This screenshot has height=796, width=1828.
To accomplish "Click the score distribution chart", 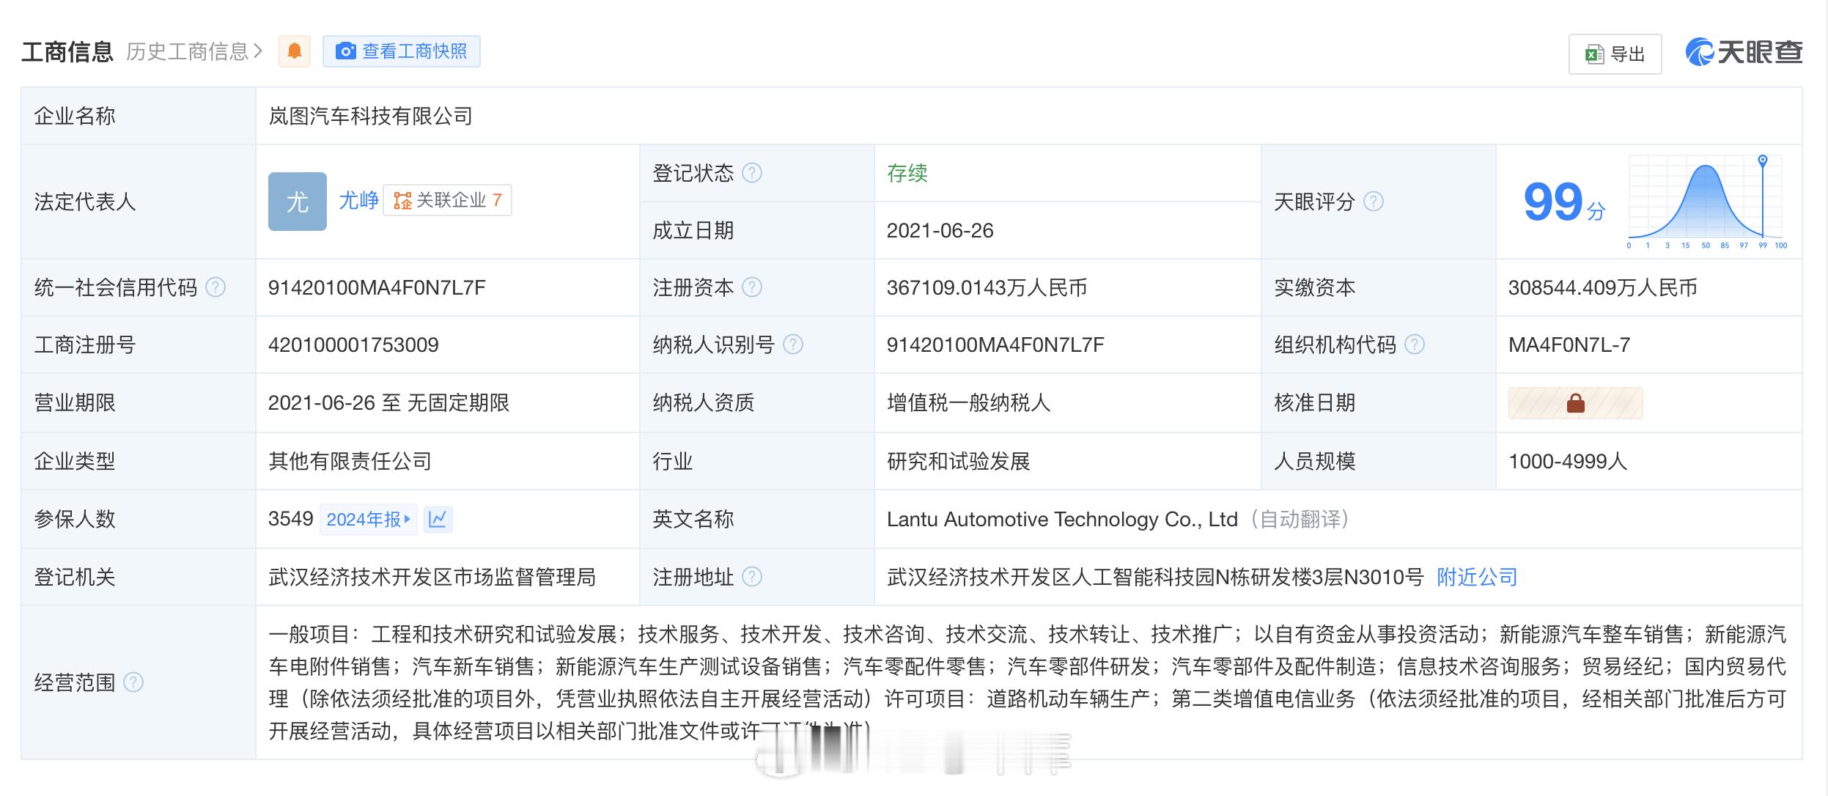I will click(1708, 202).
